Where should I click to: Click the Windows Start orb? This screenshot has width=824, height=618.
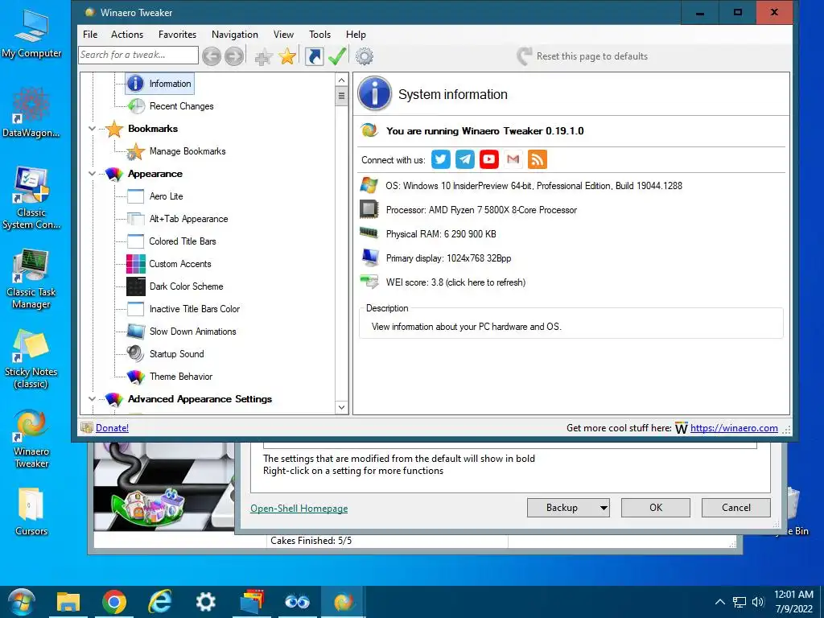(x=22, y=602)
